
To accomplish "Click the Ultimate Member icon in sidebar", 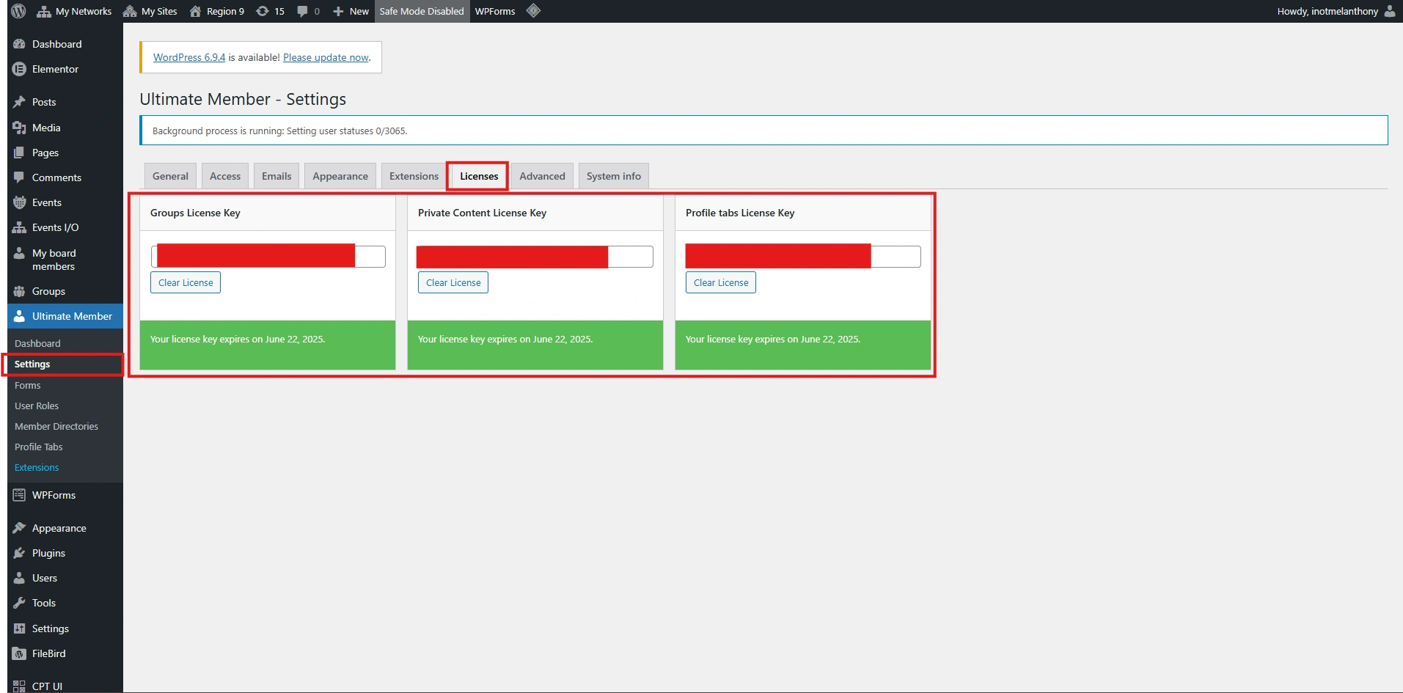I will pyautogui.click(x=20, y=316).
